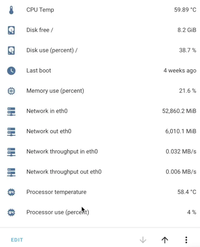200x247 pixels.
Task: Click the downward arrow control
Action: 143,239
